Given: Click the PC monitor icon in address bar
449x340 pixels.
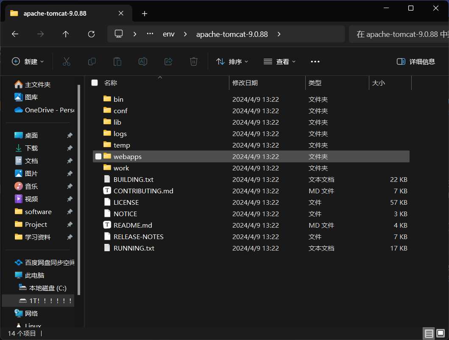Looking at the screenshot, I should pos(119,34).
